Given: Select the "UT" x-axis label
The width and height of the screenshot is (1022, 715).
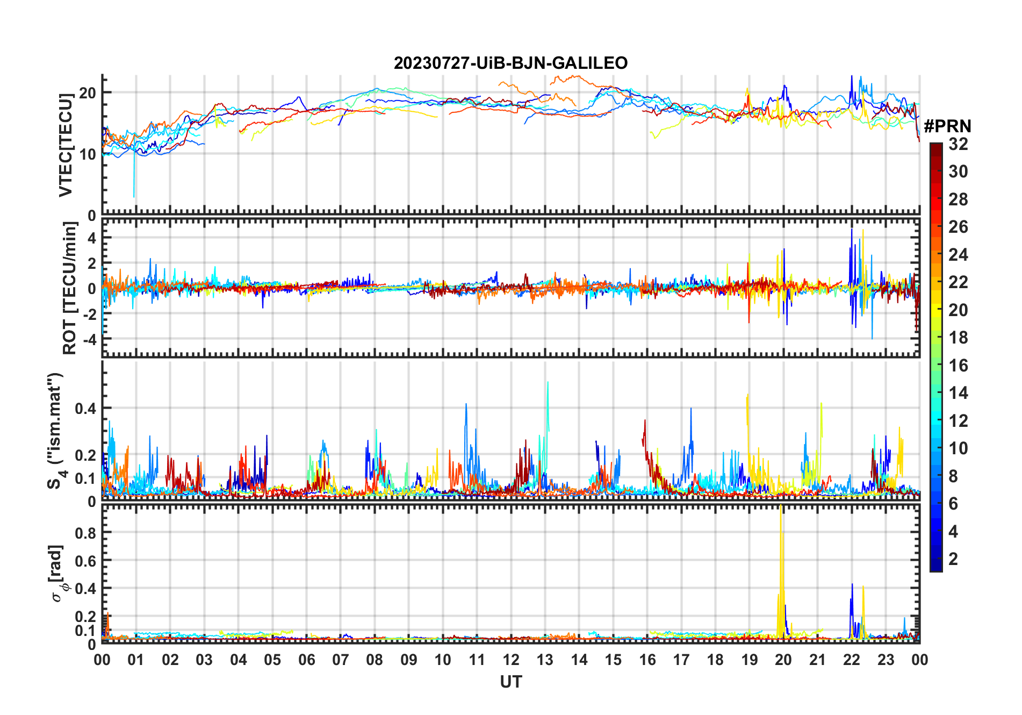Looking at the screenshot, I should coord(510,682).
